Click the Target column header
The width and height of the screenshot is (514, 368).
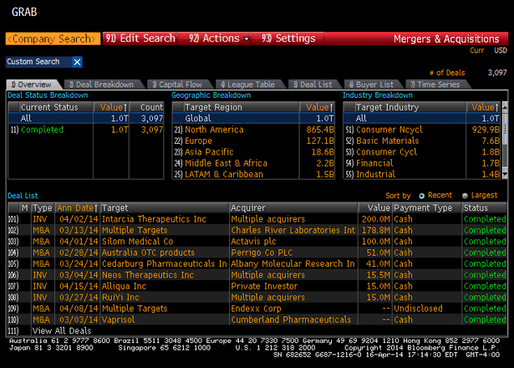point(165,208)
